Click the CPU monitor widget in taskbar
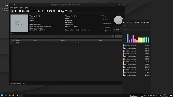This screenshot has height=97, width=173. coord(136,95)
